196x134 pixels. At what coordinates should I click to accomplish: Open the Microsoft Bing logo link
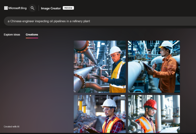click(15, 8)
